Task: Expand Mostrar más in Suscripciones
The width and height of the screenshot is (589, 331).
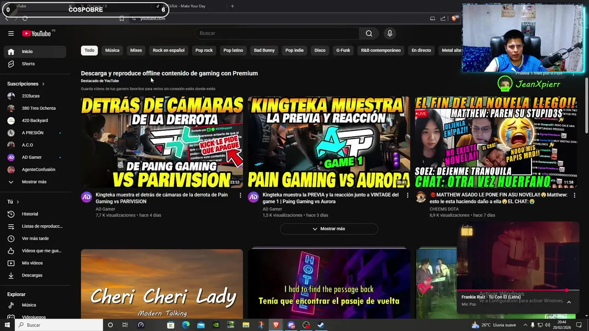Action: click(35, 182)
